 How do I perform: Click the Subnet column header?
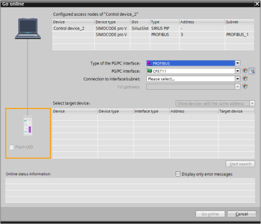pos(239,22)
